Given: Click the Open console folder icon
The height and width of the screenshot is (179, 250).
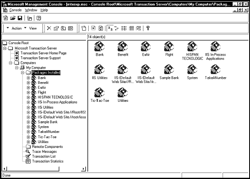Looking at the screenshot, I should tap(13, 18).
